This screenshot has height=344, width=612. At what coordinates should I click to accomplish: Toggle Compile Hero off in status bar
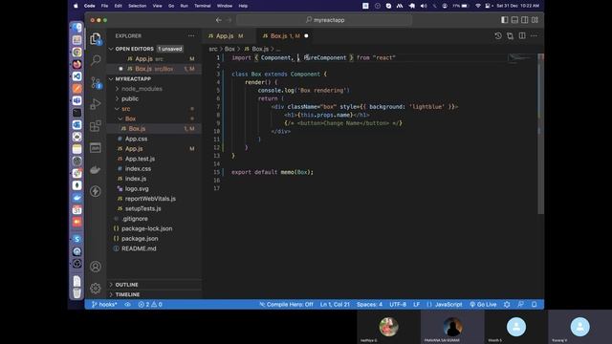coord(287,304)
